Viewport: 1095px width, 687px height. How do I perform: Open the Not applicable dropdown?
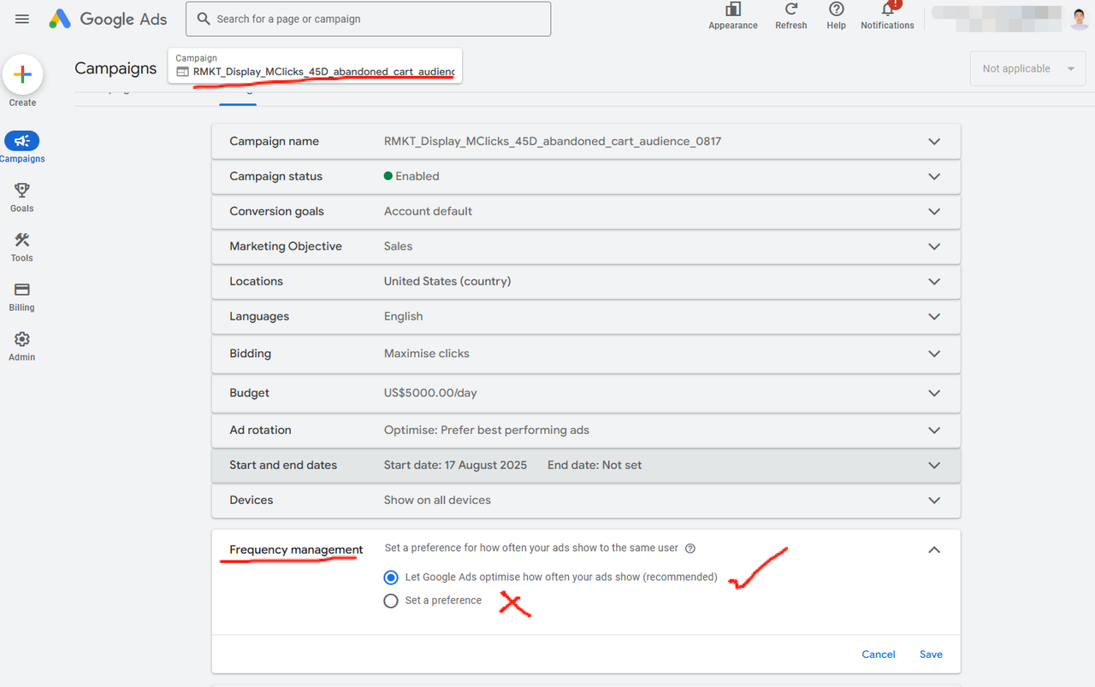point(1027,68)
